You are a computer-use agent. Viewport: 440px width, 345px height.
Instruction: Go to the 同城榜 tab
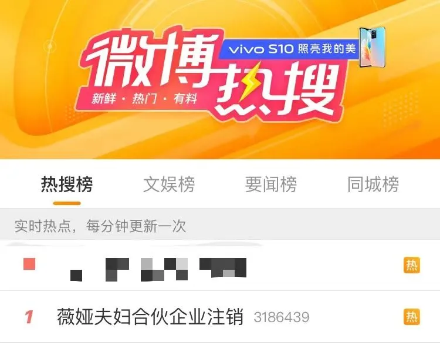coord(373,184)
